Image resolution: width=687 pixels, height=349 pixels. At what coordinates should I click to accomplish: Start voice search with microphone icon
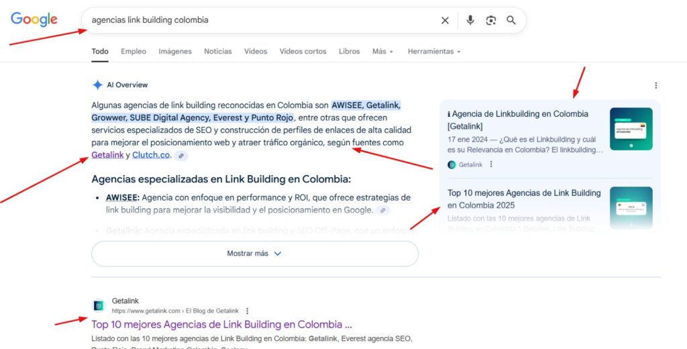point(470,20)
